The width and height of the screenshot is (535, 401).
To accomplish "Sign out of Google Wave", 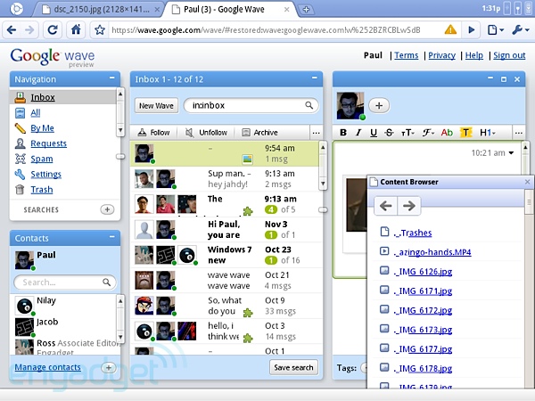I will click(x=509, y=55).
